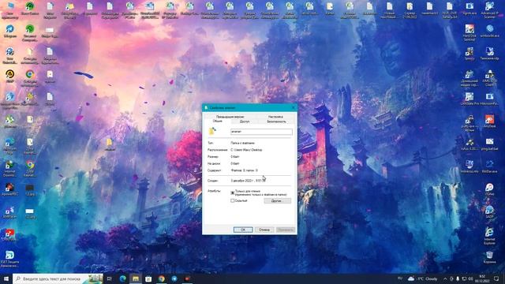Viewport: 505px width, 284px height.
Task: Click the 'Папка с файлами' type value
Action: pyautogui.click(x=243, y=143)
